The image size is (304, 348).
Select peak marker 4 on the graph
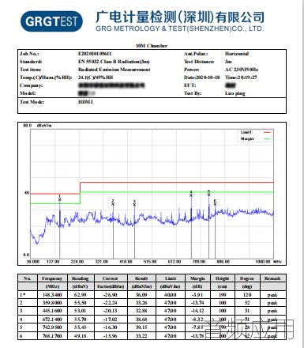click(x=191, y=194)
